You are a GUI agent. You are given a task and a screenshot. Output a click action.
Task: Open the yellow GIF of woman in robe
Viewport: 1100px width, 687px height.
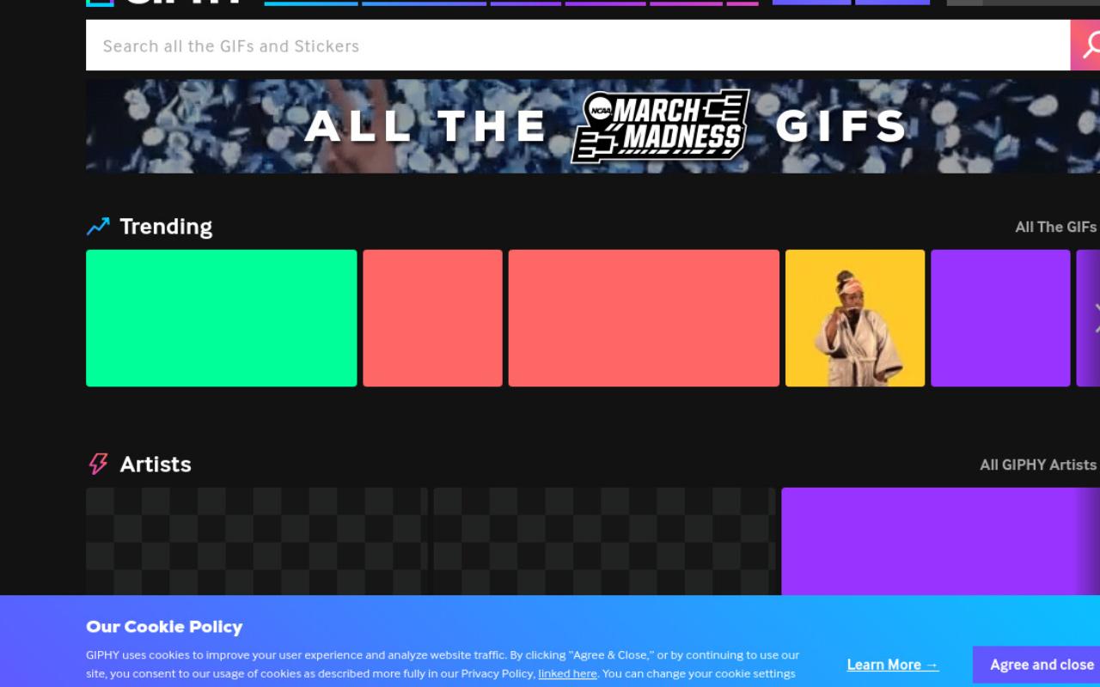pyautogui.click(x=855, y=318)
